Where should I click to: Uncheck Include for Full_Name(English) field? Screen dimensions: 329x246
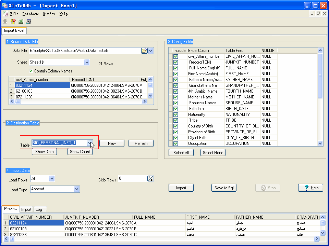click(x=175, y=68)
